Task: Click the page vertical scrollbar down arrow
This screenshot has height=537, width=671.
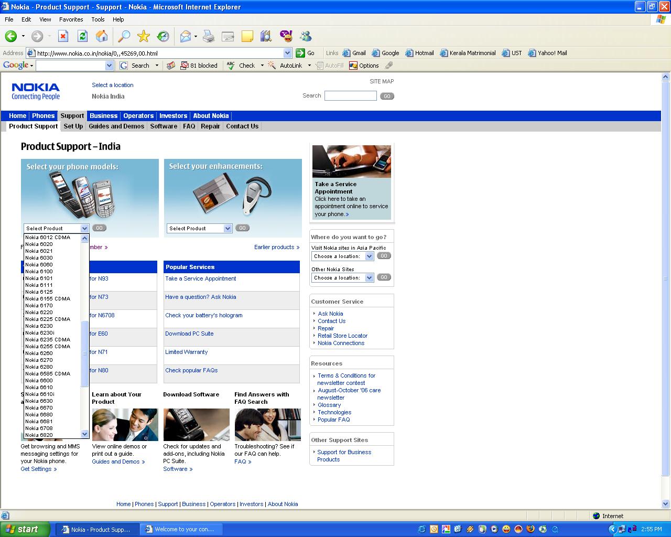Action: [666, 505]
